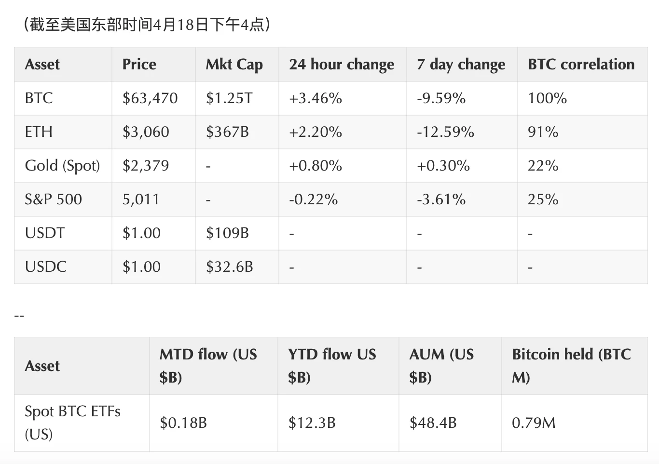The image size is (659, 464).
Task: Click the 7 day change header
Action: tap(461, 65)
